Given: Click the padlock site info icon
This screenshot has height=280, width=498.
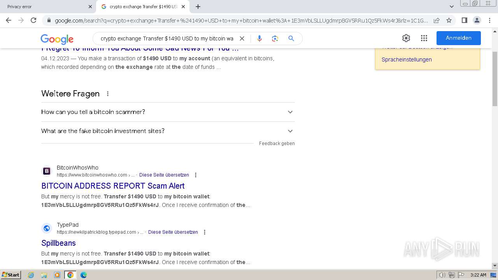Looking at the screenshot, I should (x=49, y=21).
